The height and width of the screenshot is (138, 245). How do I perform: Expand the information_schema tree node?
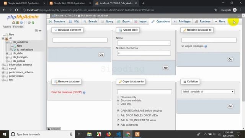tap(3, 65)
